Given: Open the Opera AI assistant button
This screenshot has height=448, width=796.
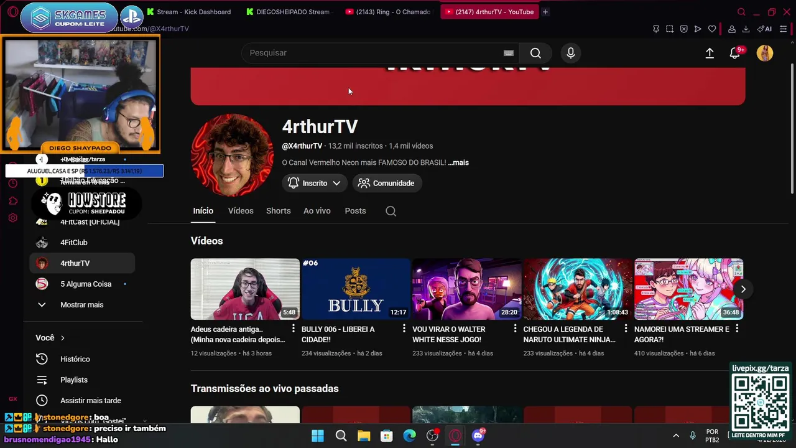Looking at the screenshot, I should 764,29.
